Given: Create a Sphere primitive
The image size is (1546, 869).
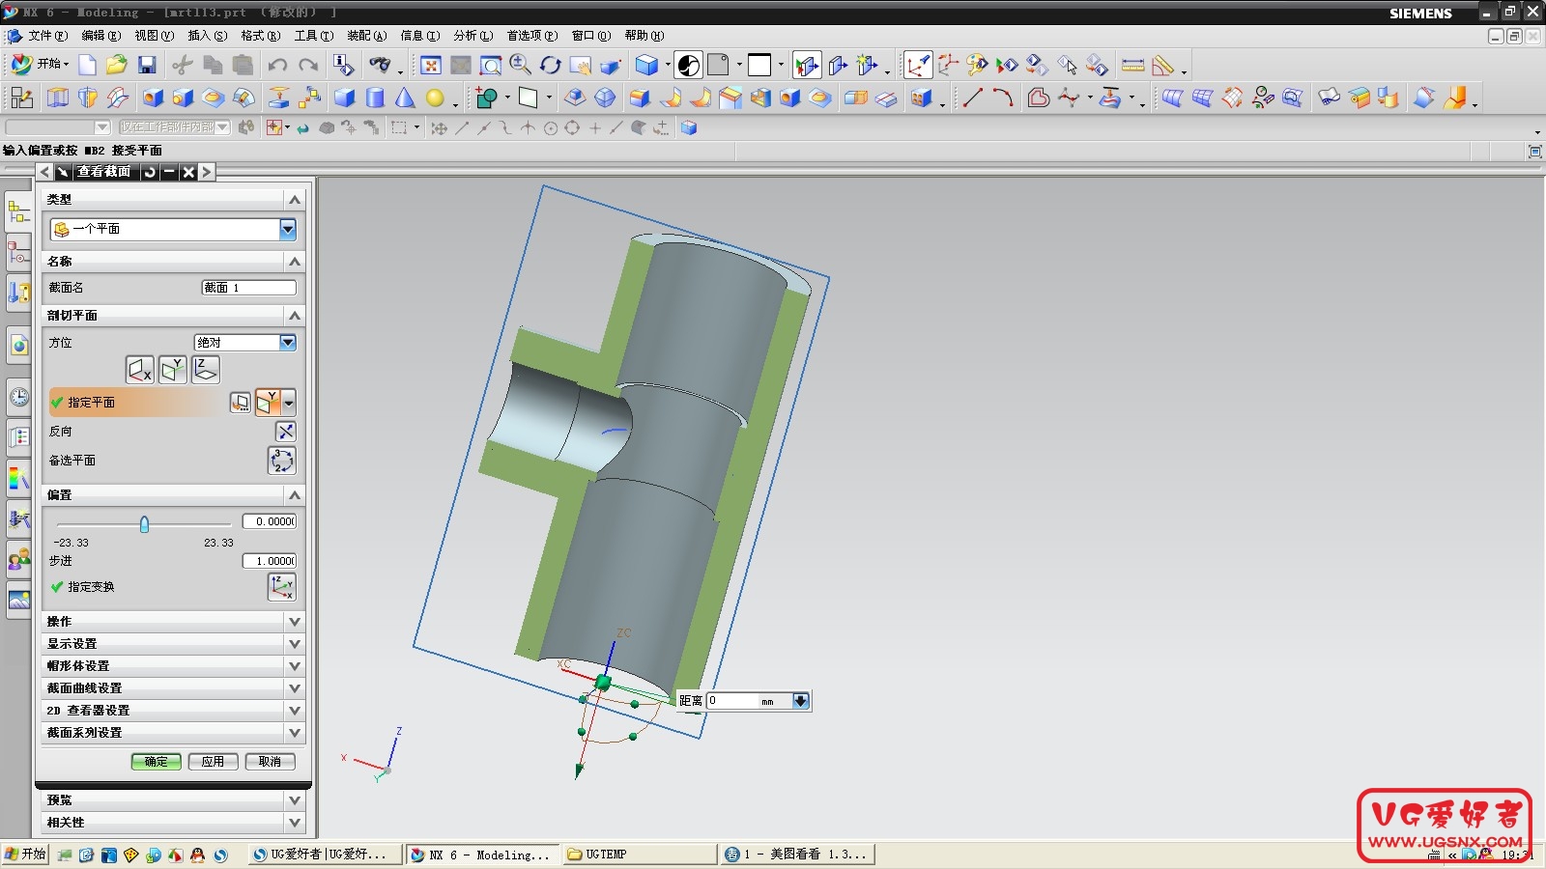Looking at the screenshot, I should click(435, 98).
